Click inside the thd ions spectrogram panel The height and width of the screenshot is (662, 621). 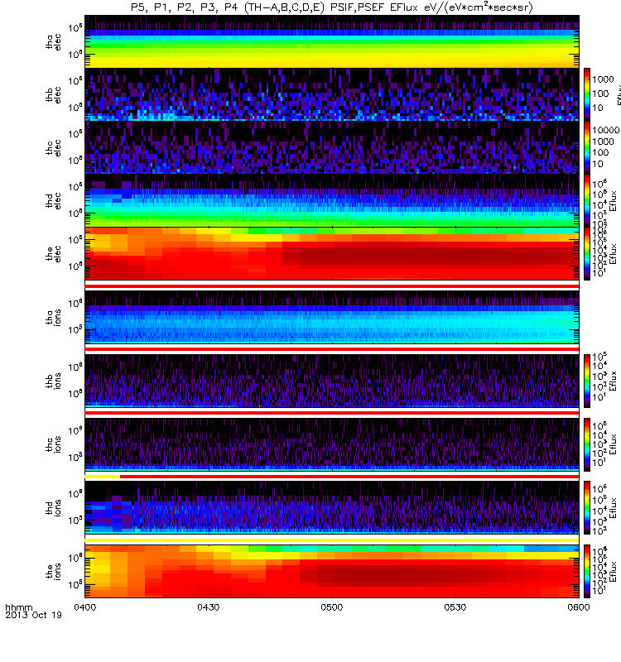(x=332, y=507)
